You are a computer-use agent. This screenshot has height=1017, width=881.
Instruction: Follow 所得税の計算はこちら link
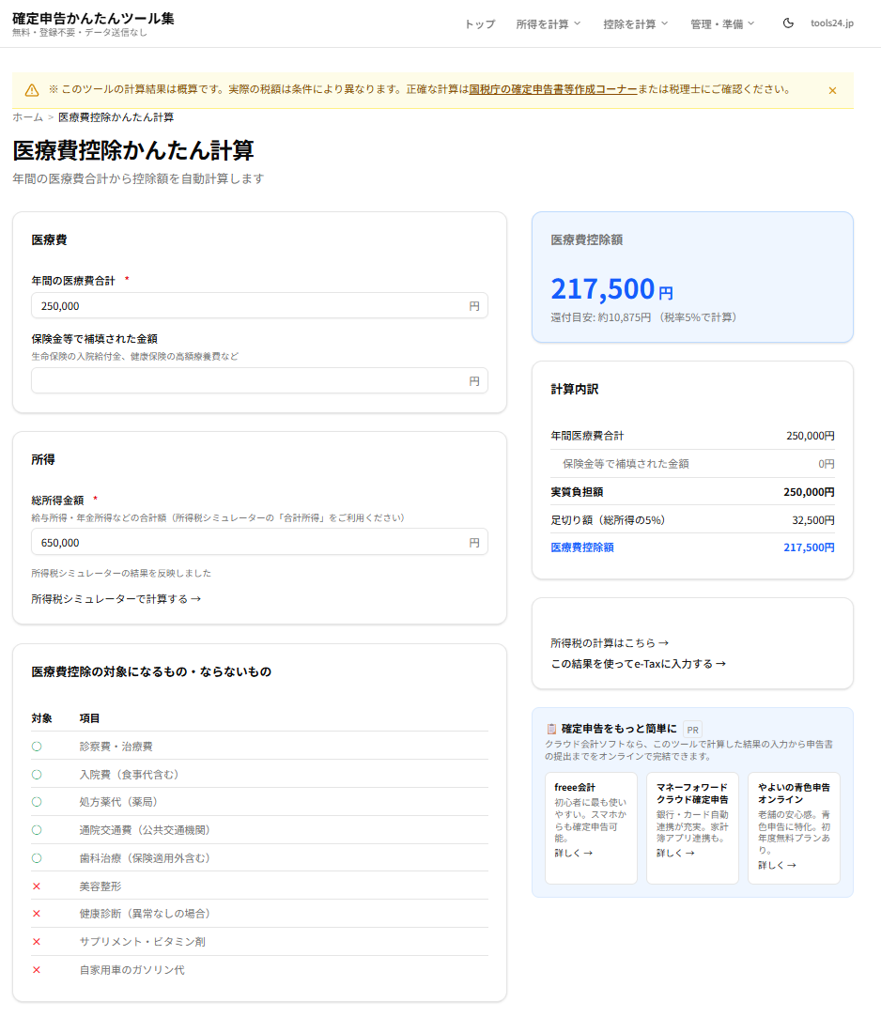click(610, 643)
